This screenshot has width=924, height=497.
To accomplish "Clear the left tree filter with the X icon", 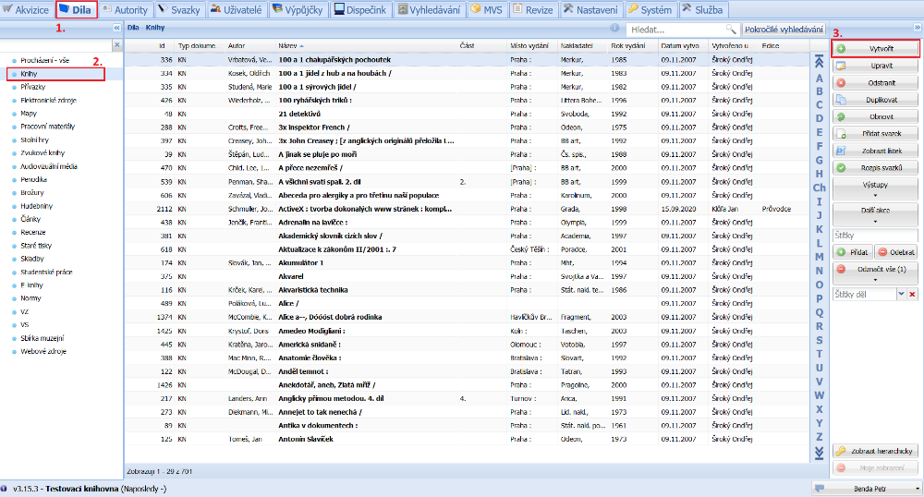I will tap(116, 44).
